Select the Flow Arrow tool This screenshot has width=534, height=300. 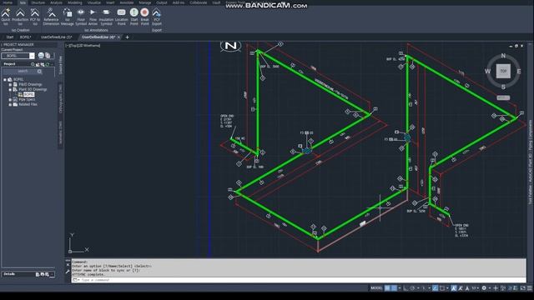[93, 17]
